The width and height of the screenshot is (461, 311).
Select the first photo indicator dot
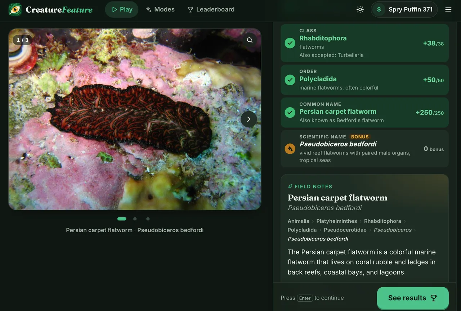(x=122, y=219)
